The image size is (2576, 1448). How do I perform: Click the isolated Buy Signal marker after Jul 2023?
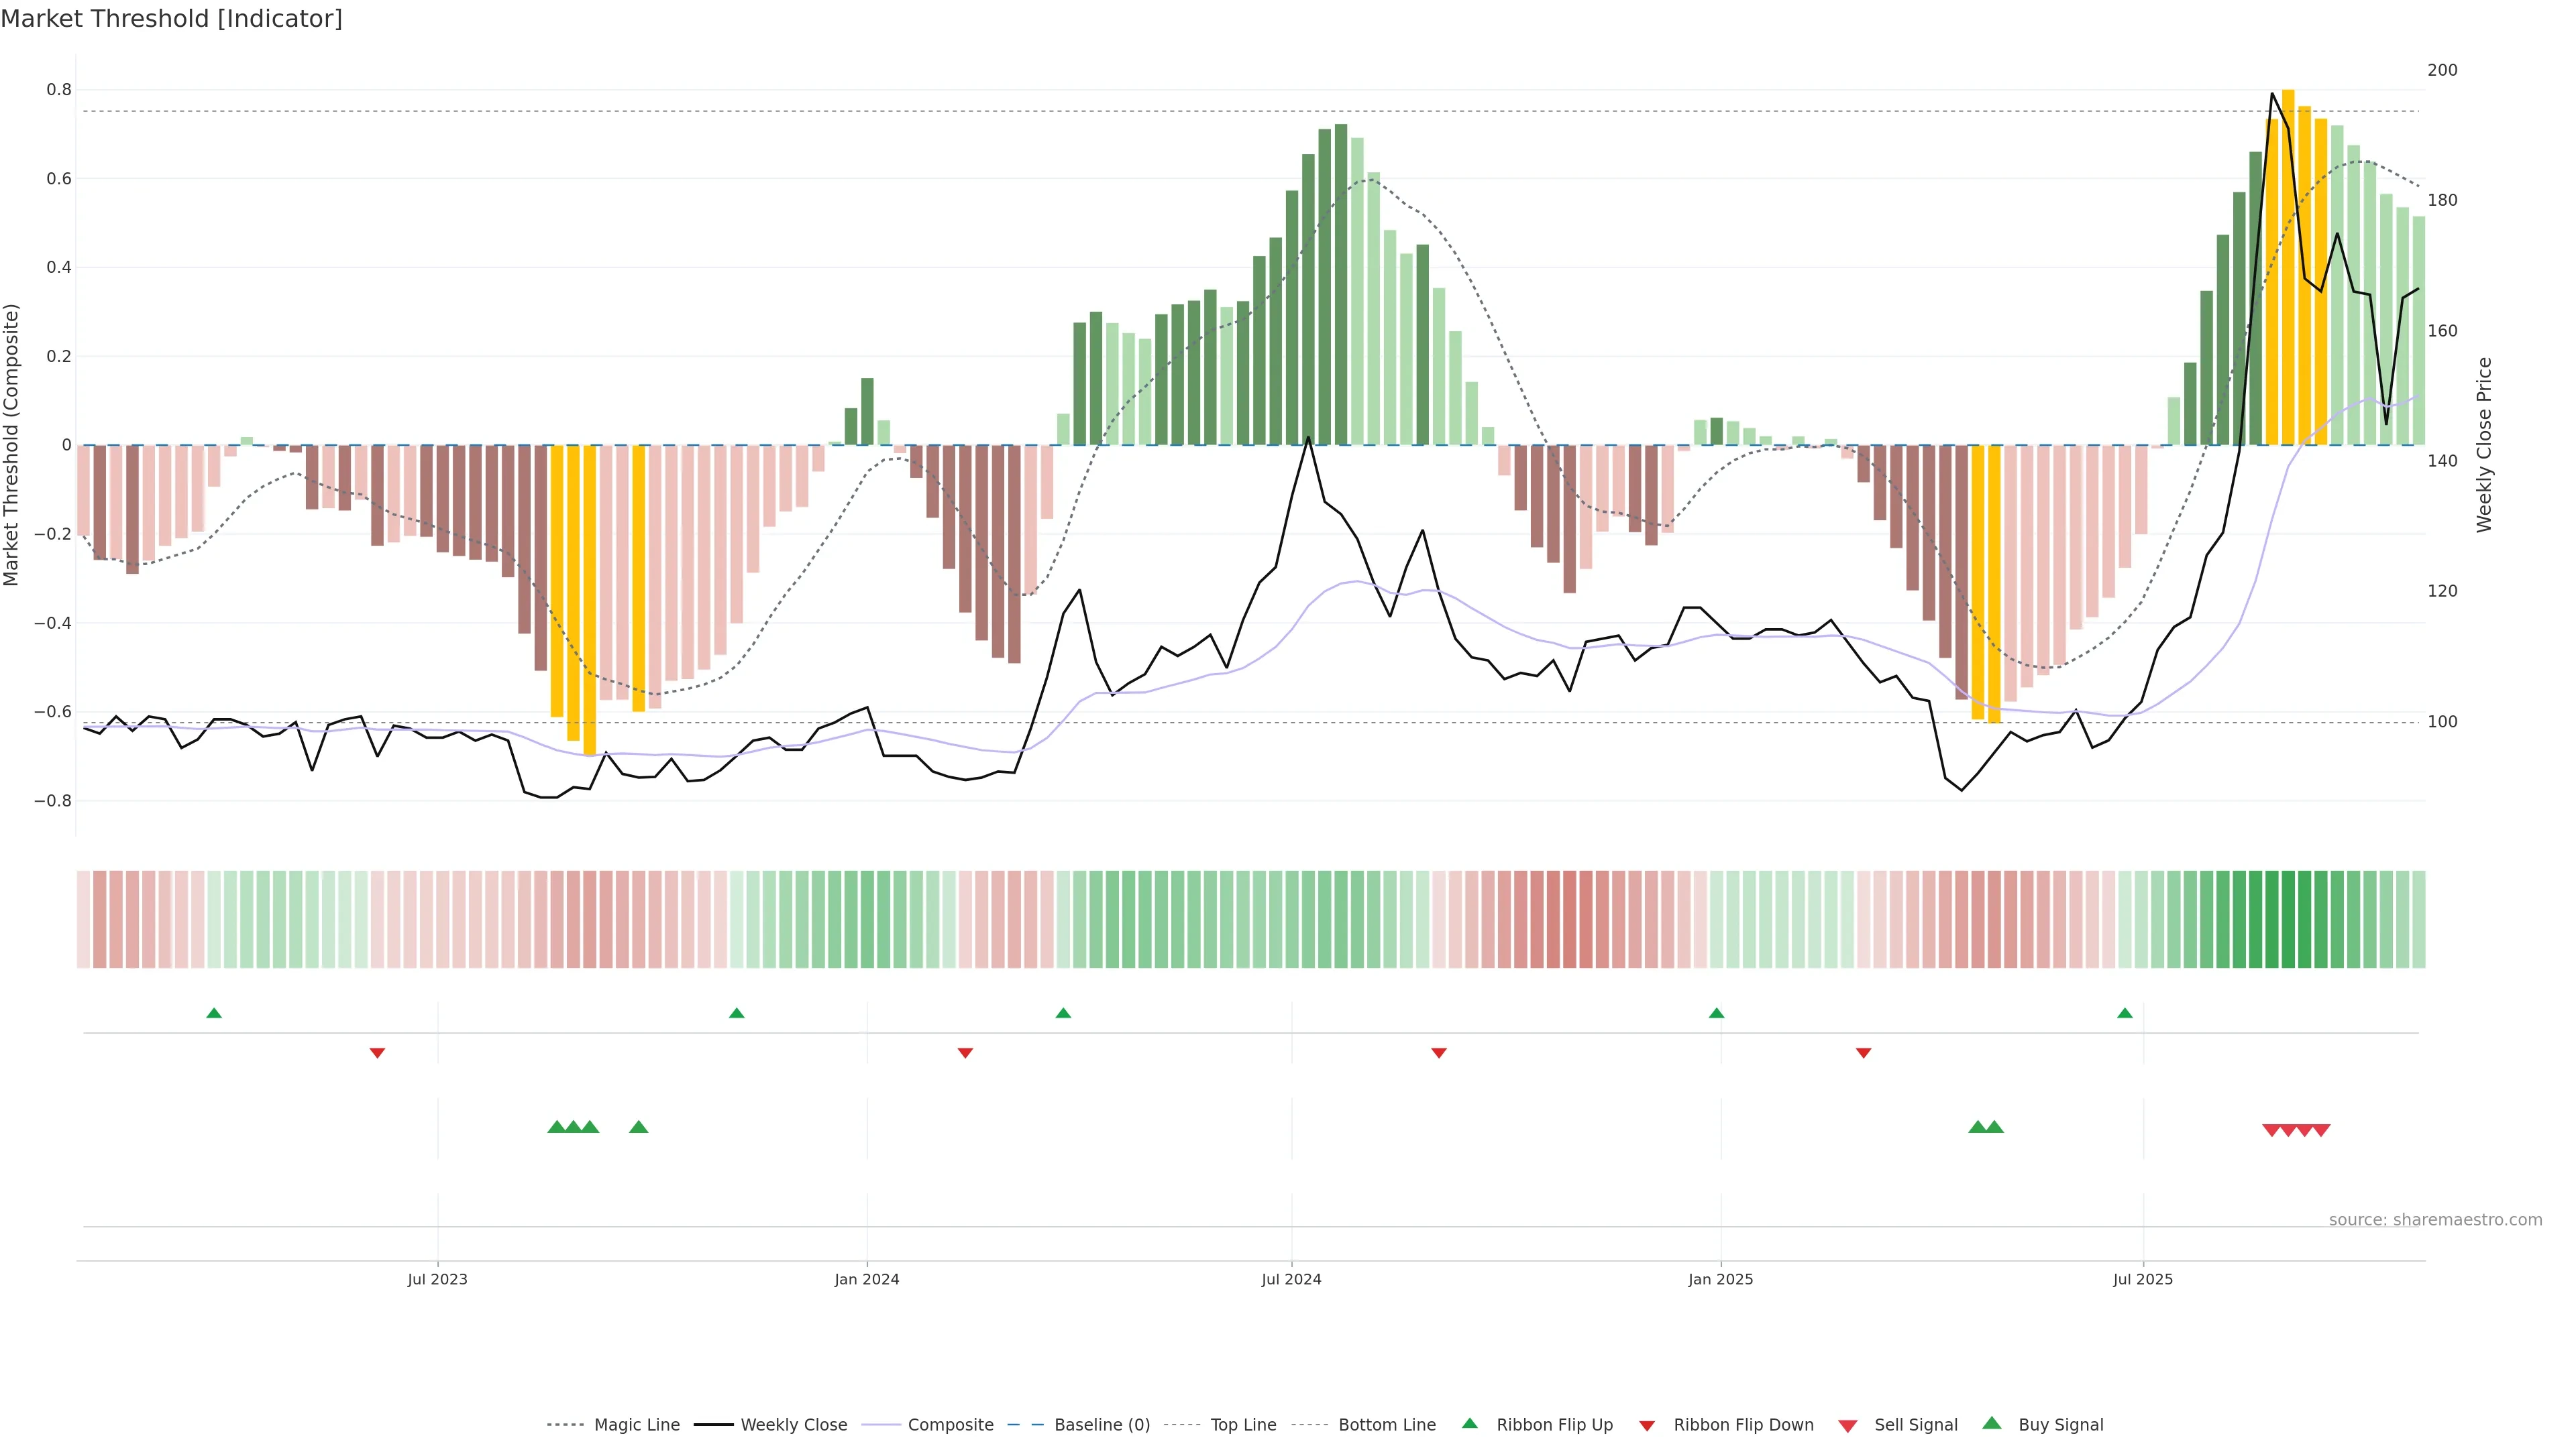coord(639,1127)
